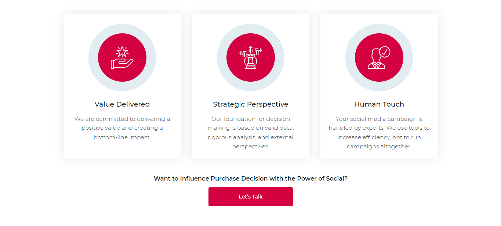Screen dimensions: 501x226
Task: Click the star above the open hand
Action: pos(121,51)
